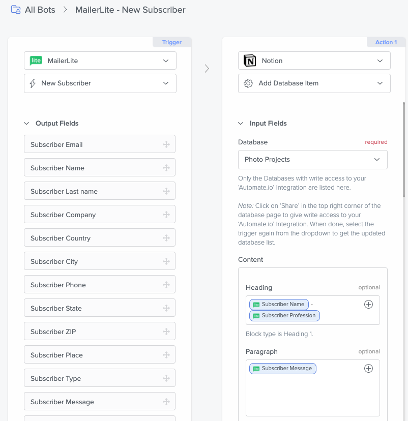
Task: Click the gear icon beside Add Database Item
Action: [x=248, y=83]
